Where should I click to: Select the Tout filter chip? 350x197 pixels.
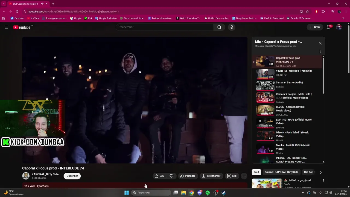pyautogui.click(x=256, y=172)
